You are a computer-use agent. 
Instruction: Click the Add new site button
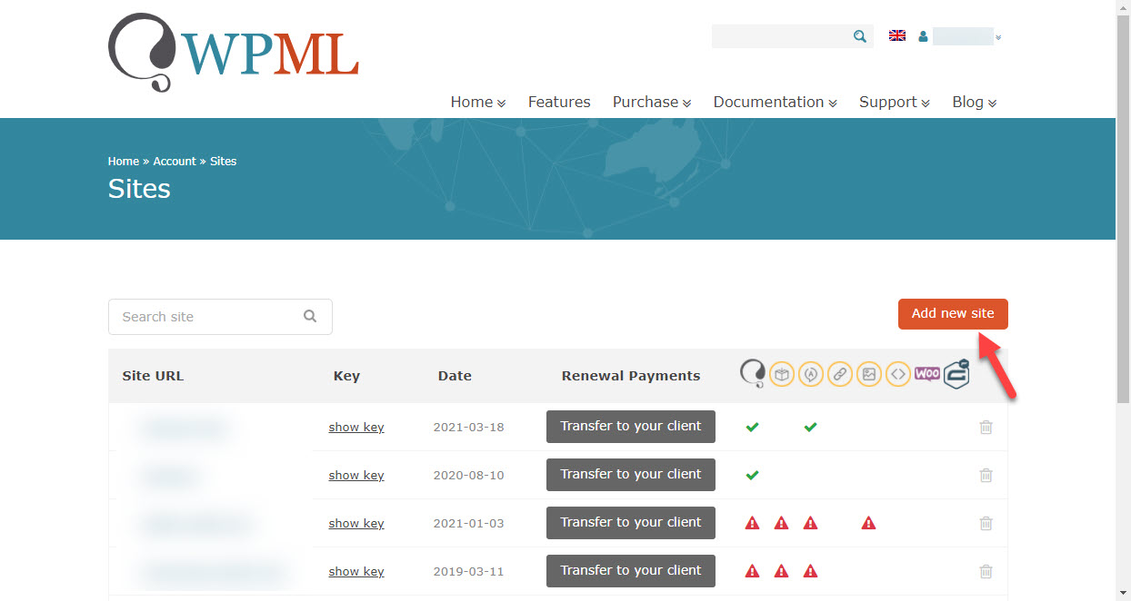click(x=953, y=313)
